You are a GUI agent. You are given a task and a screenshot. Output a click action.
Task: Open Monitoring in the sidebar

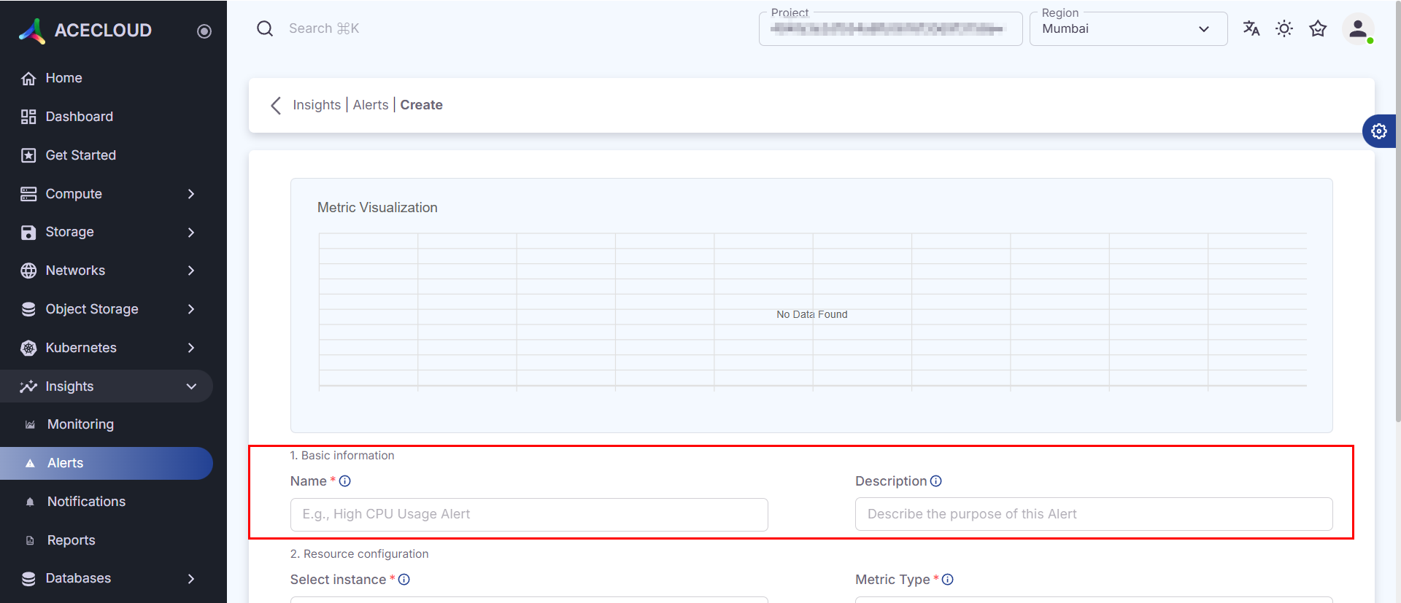tap(80, 424)
